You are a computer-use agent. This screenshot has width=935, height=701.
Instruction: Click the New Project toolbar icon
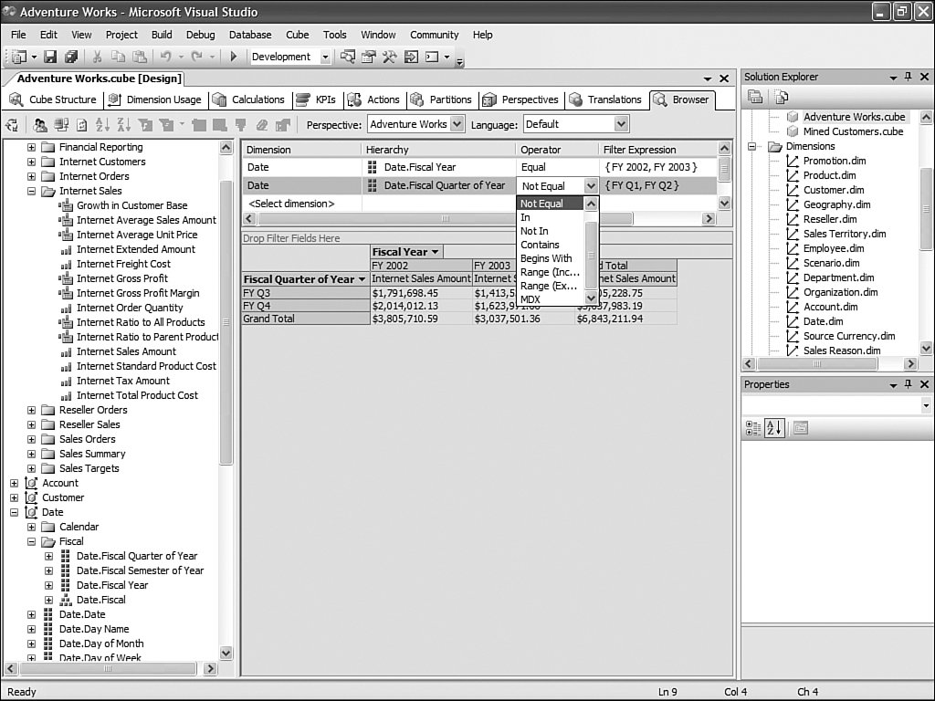click(20, 57)
